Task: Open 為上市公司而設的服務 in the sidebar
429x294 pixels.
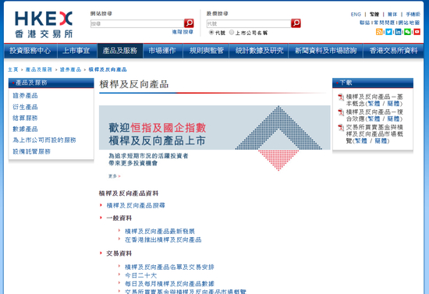Action: click(44, 140)
